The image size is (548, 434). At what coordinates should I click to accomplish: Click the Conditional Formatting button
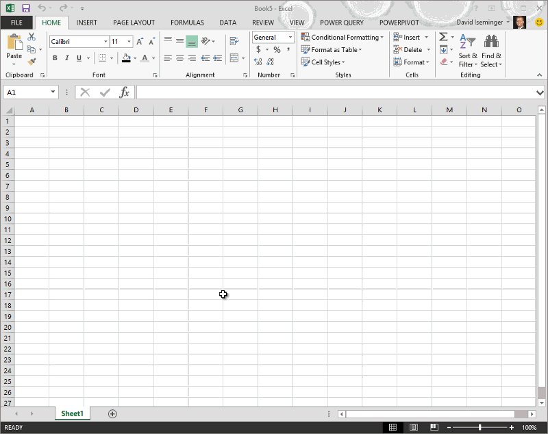342,38
